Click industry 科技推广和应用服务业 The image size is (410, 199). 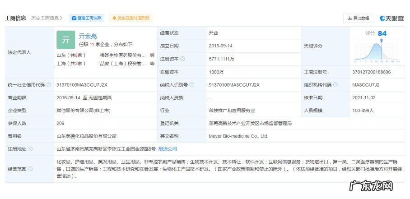[232, 111]
